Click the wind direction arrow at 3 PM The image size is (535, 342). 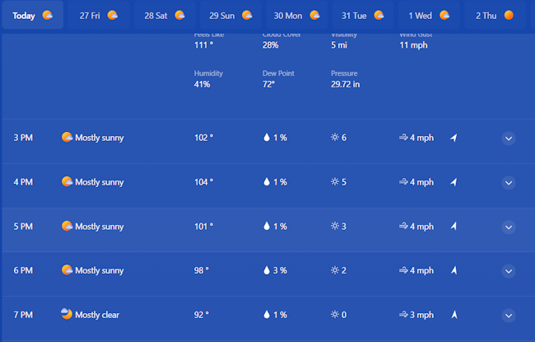coord(454,138)
